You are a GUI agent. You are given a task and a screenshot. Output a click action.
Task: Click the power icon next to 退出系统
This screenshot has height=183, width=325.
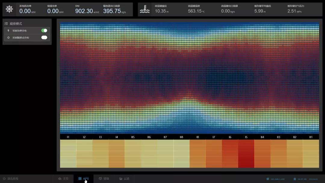tap(4, 178)
